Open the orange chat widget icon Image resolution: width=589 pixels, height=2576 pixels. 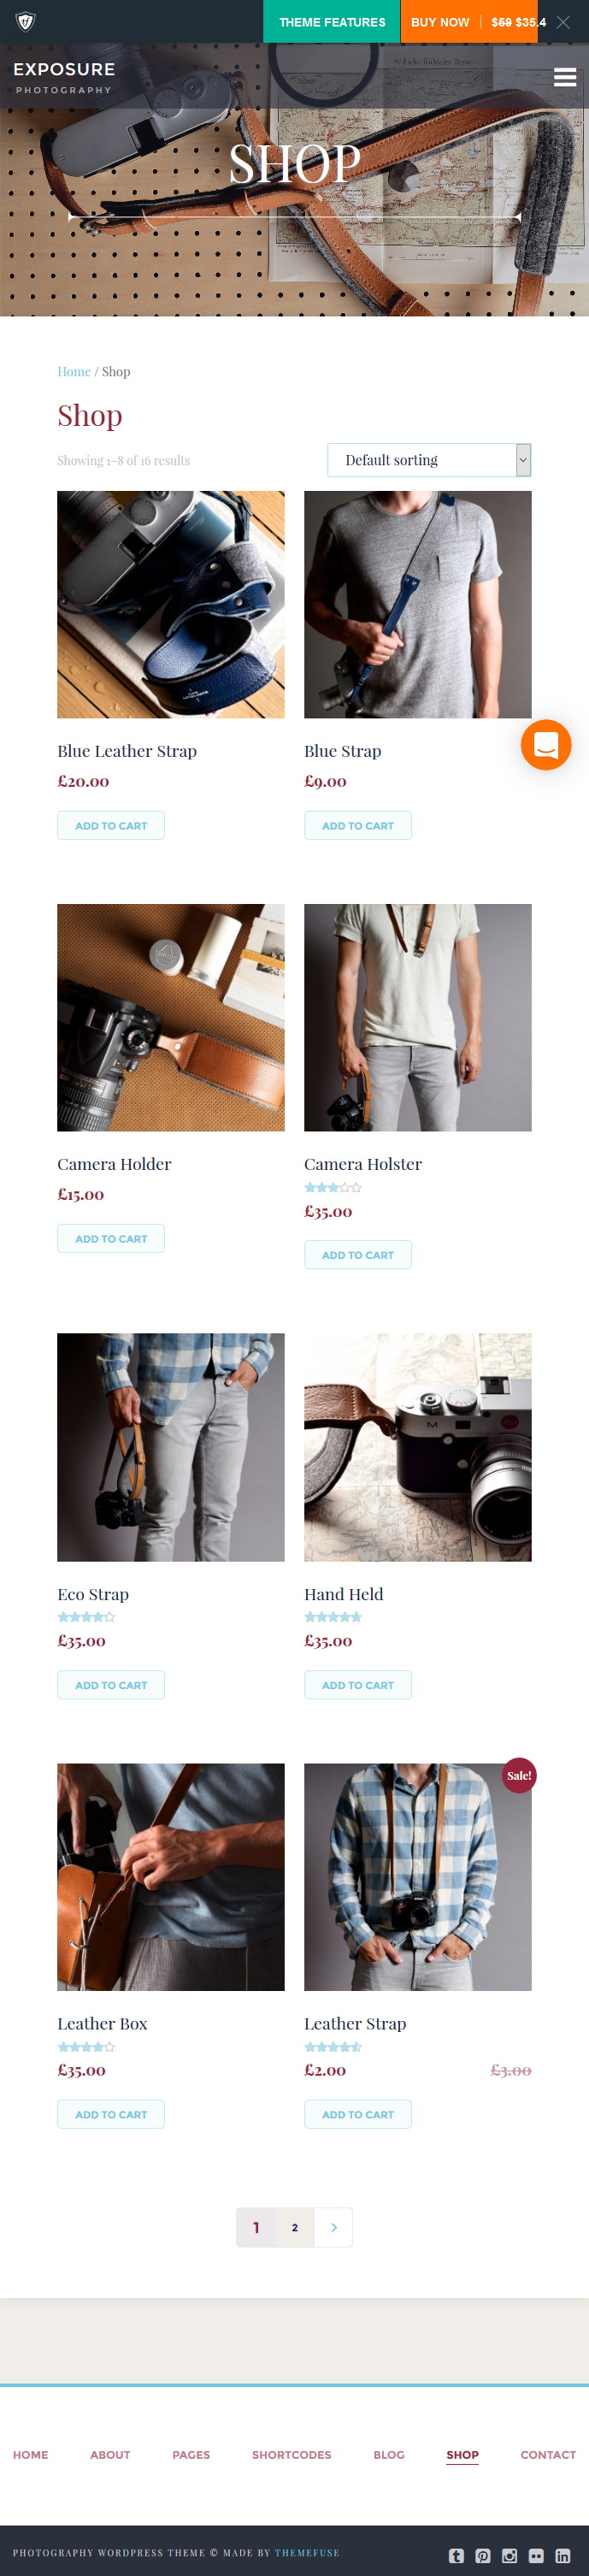coord(546,745)
